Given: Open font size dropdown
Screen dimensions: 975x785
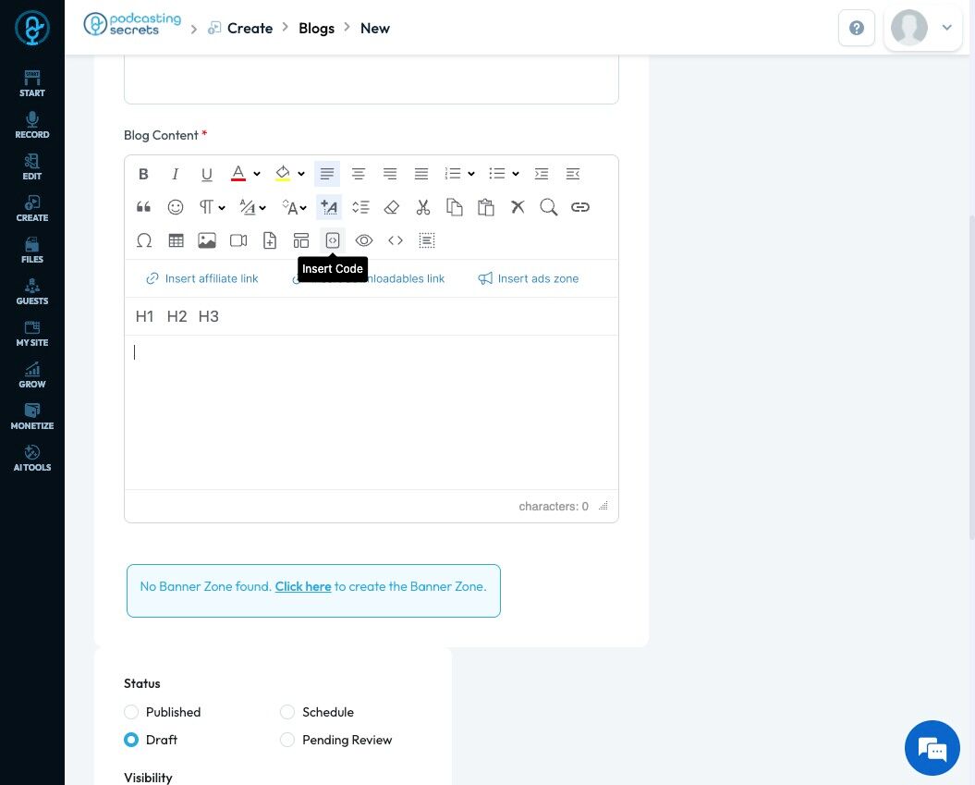Looking at the screenshot, I should click(x=294, y=207).
